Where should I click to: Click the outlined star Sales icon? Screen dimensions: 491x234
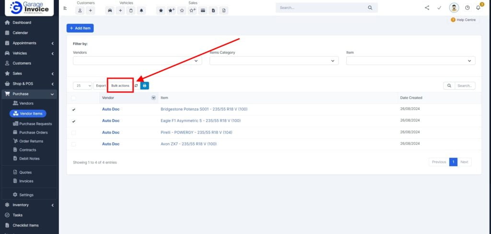click(x=182, y=11)
